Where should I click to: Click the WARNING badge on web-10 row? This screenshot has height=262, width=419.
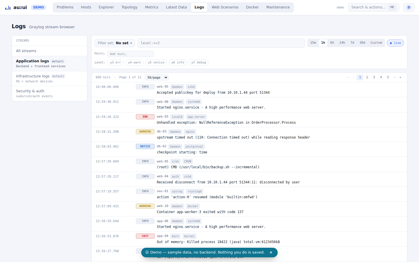[145, 206]
